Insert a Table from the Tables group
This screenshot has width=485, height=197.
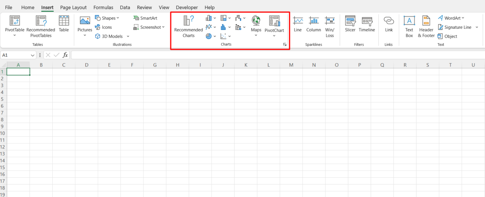[x=64, y=24]
